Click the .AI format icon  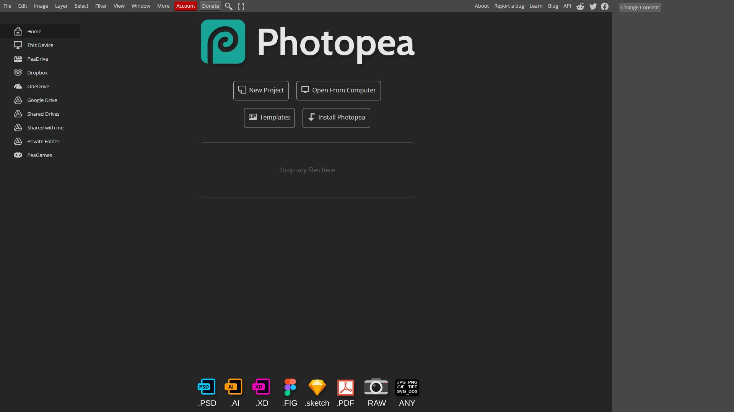pos(234,387)
